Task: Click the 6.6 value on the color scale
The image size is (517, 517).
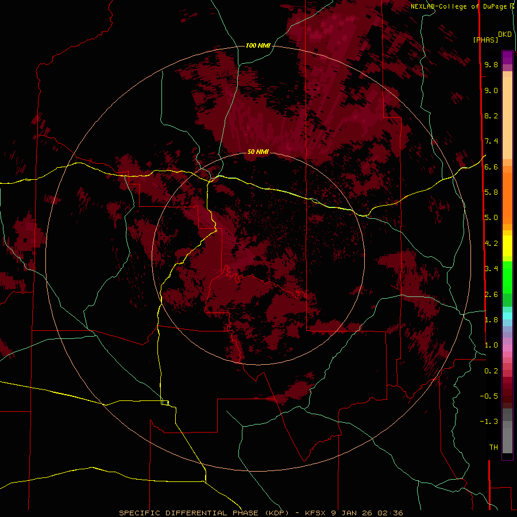Action: (491, 167)
